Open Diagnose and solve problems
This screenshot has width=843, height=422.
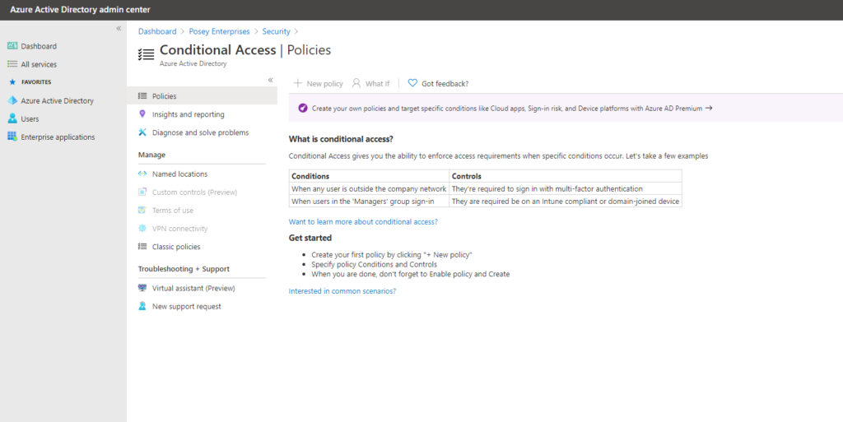pyautogui.click(x=201, y=132)
